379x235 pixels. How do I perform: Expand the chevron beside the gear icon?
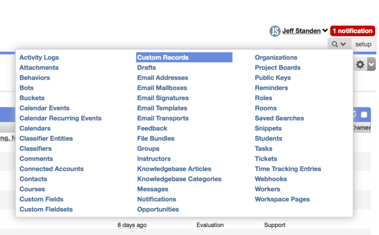(372, 64)
